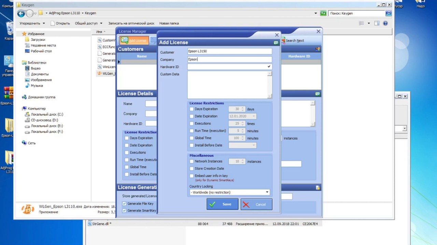437x245 pixels.
Task: Select the CustomW file in Explorer list
Action: tap(107, 40)
